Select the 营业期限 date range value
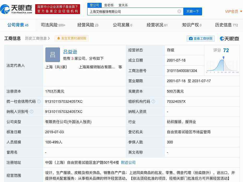The height and width of the screenshot is (182, 243). (x=189, y=81)
